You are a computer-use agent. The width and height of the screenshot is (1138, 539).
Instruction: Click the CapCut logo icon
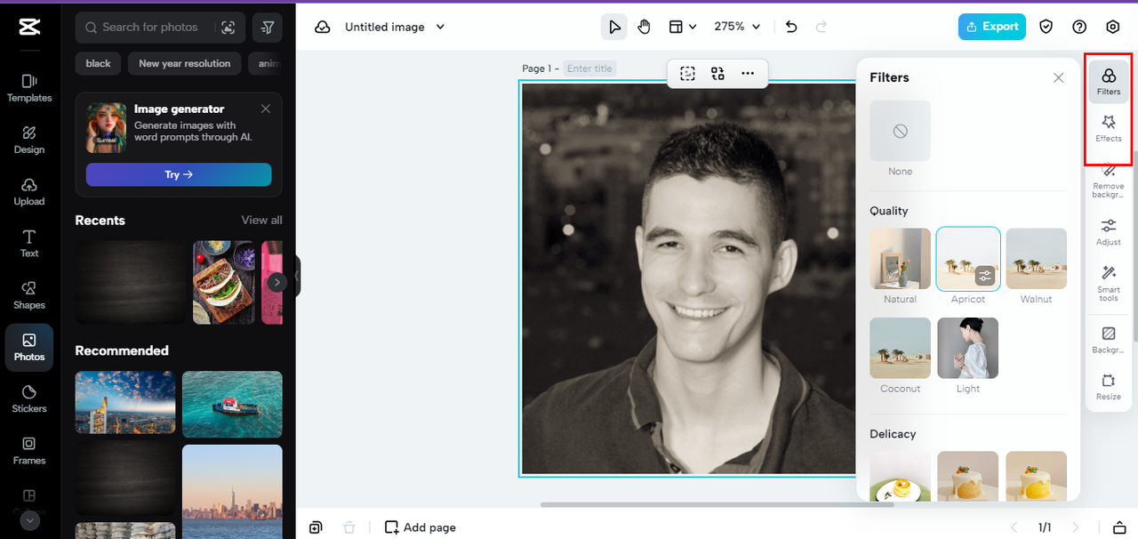click(29, 28)
